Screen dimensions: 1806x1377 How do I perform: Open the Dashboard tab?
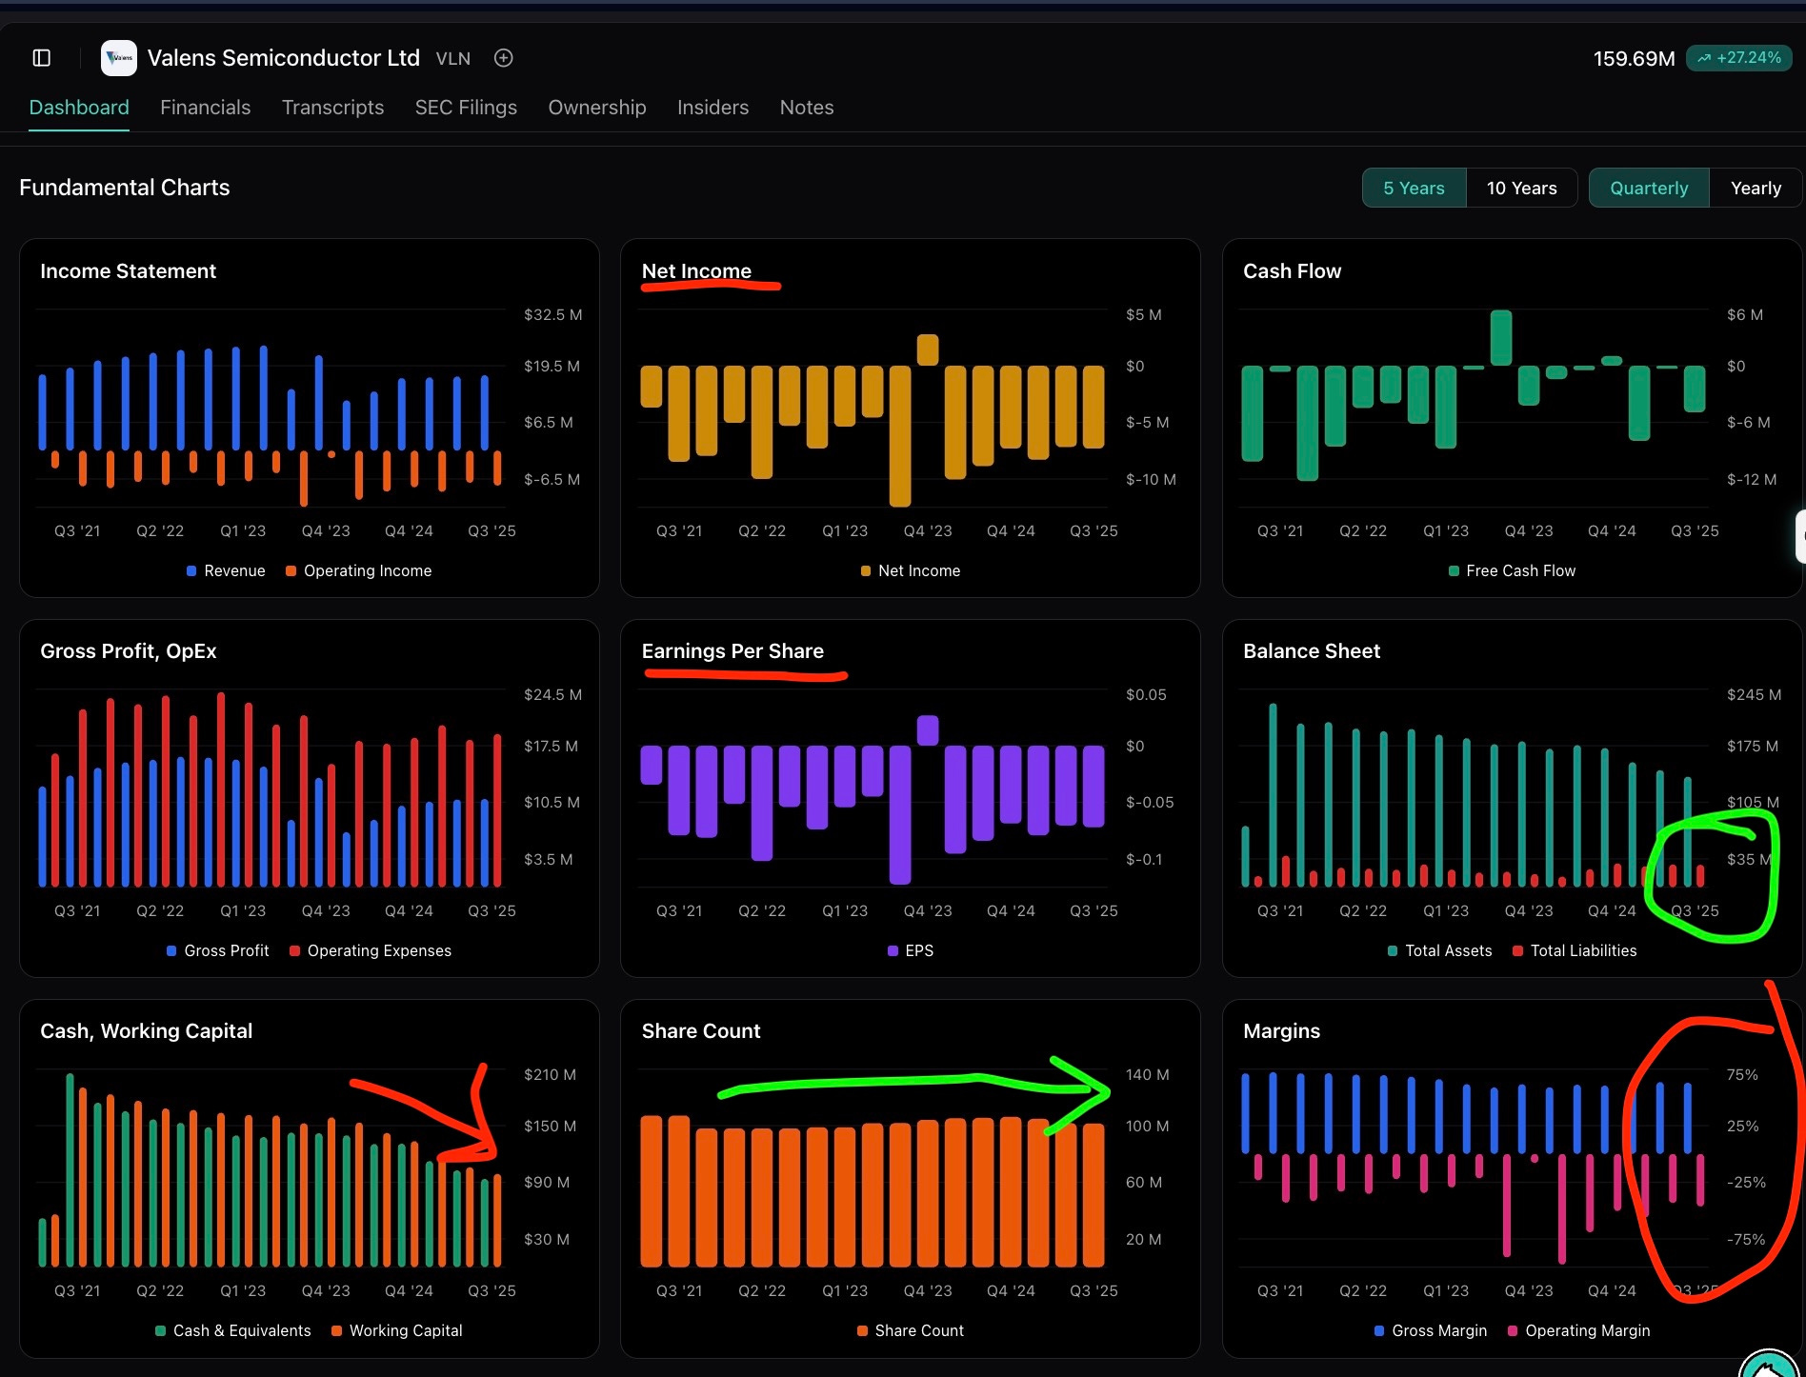pyautogui.click(x=79, y=108)
